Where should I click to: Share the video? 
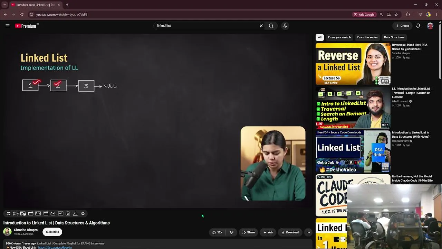[248, 232]
